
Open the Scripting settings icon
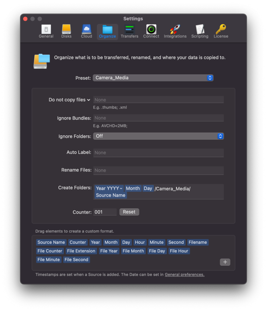200,31
